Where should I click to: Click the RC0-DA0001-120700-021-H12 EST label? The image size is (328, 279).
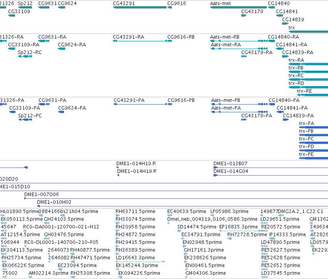[61, 227]
